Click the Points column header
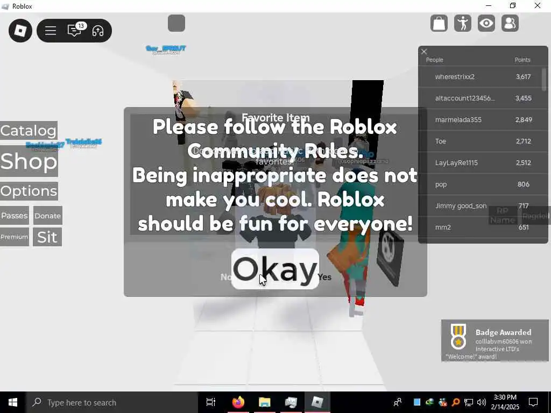 pyautogui.click(x=522, y=60)
